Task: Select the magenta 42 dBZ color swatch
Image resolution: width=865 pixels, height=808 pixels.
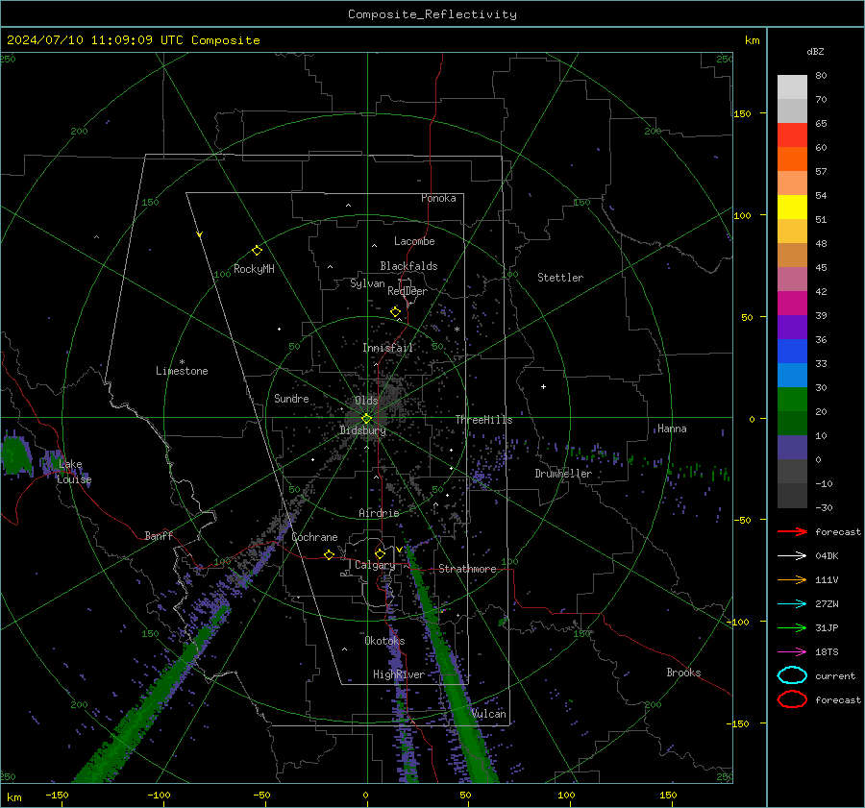Action: tap(792, 303)
